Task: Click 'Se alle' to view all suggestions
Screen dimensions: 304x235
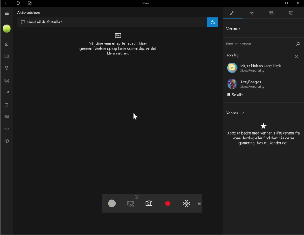Action: click(235, 95)
